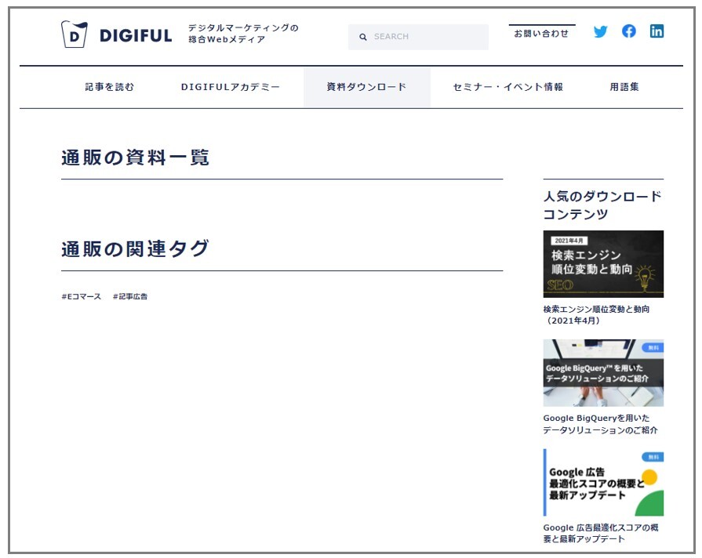Click the 検索エンジン順位変動と動向（2021年4月） title link
This screenshot has width=702, height=558.
tap(596, 315)
